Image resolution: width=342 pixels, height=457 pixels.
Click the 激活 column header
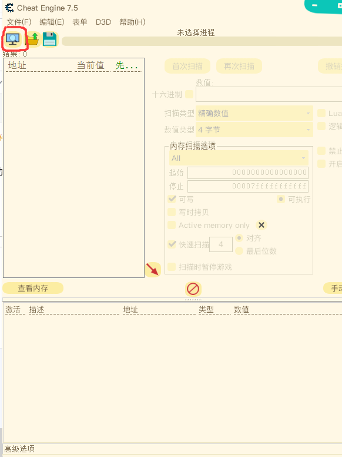click(x=13, y=310)
